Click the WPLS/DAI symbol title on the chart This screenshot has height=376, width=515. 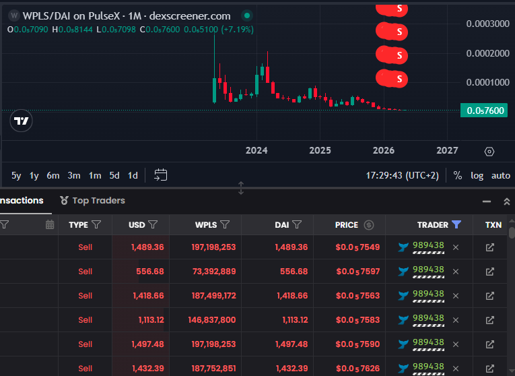coord(127,15)
